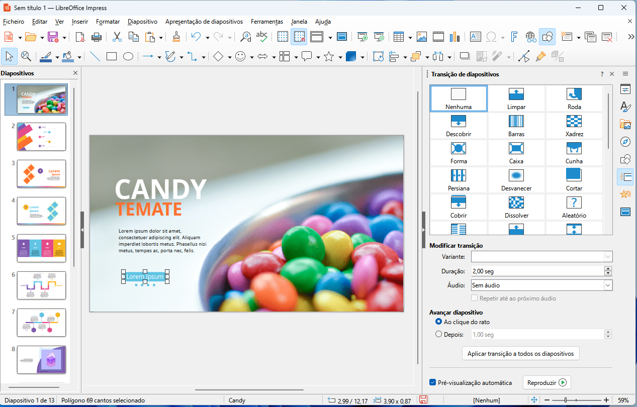Screen dimensions: 637x407
Task: Open the Áudio dropdown list
Action: point(608,285)
